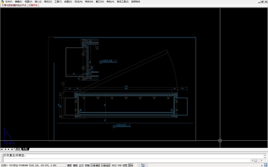268x167 pixels.
Task: Select the 模型 layout tab
Action: (x=18, y=149)
